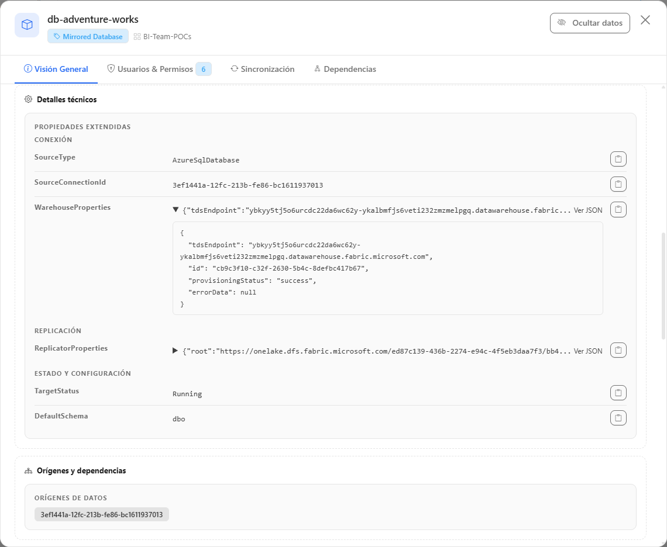The image size is (667, 547).
Task: Select the AzureSqlDatabase value text
Action: (206, 160)
